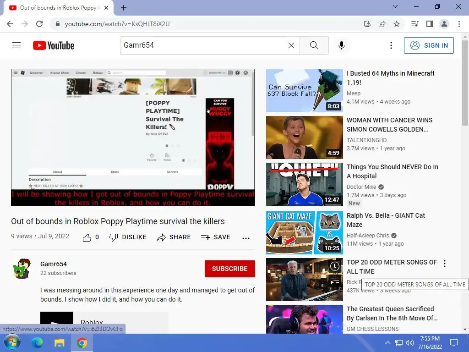Viewport: 469px width, 352px height.
Task: Click the magnifier search button
Action: [x=314, y=45]
